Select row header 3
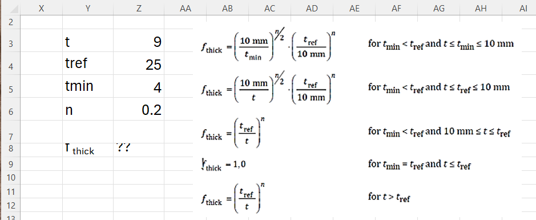 (x=10, y=41)
